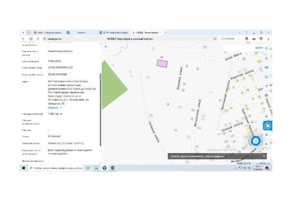Open Task View on the taskbar
This screenshot has width=292, height=206.
(x=88, y=168)
